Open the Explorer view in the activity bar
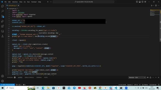 click(3, 6)
